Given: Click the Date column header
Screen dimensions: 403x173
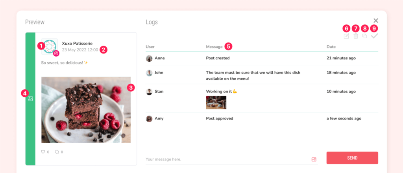Looking at the screenshot, I should (331, 47).
